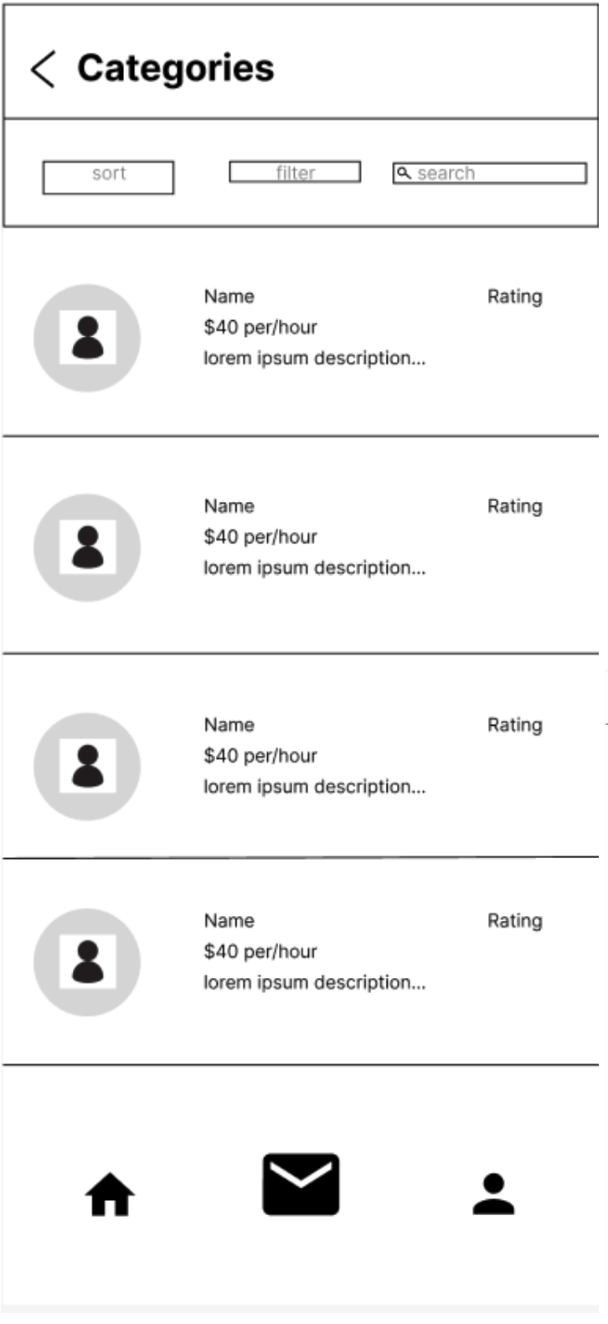Open the third listing's description text
This screenshot has width=608, height=1324.
click(x=314, y=787)
